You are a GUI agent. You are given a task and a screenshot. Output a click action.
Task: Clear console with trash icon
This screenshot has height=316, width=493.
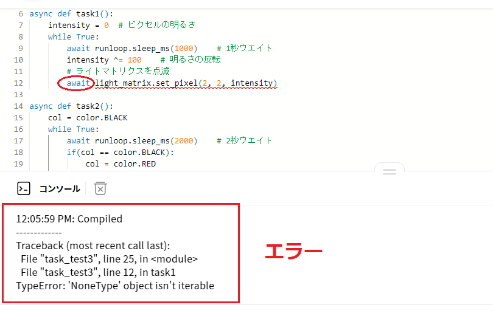tap(100, 188)
